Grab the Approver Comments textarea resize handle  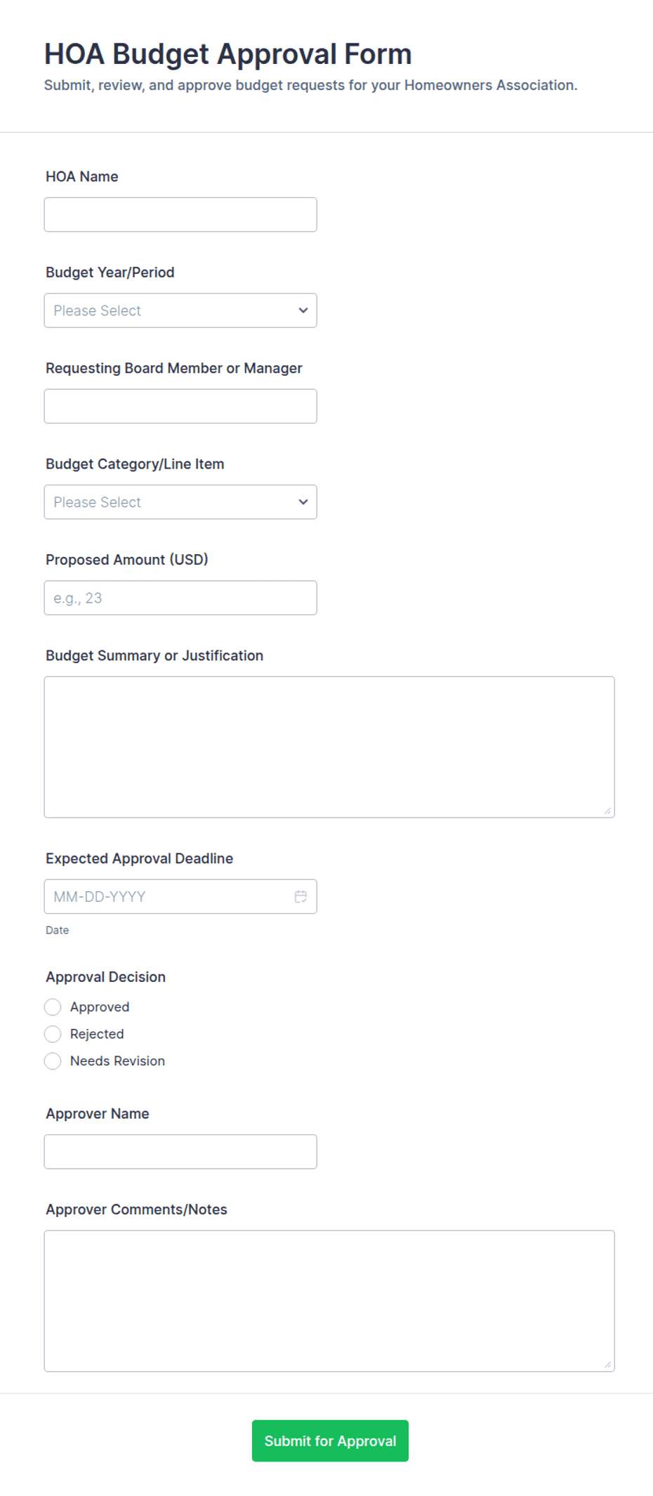coord(607,1365)
